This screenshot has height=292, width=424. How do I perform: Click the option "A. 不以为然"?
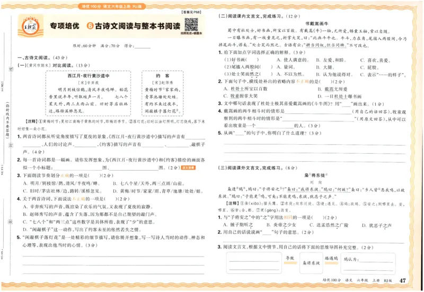(x=290, y=74)
